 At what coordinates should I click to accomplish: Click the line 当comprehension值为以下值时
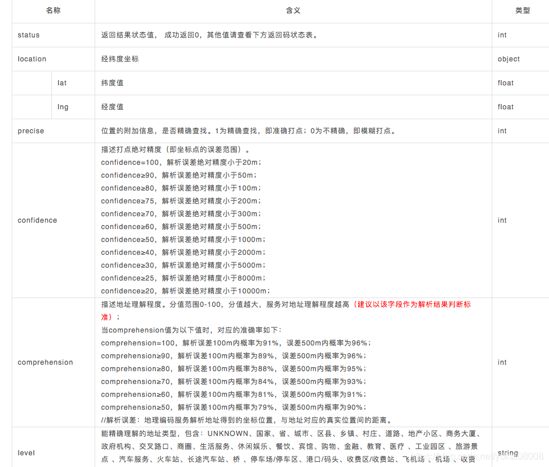(191, 330)
